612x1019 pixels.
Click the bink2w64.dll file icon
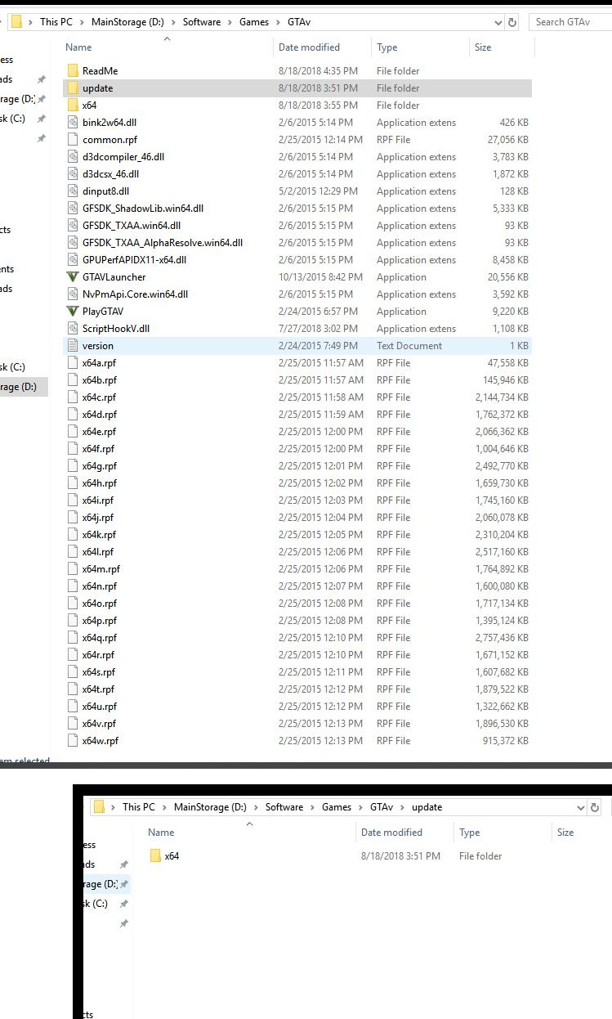(x=73, y=123)
